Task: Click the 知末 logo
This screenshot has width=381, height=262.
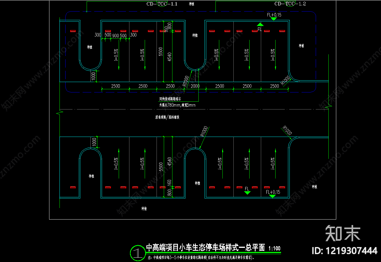Action: [x=343, y=233]
